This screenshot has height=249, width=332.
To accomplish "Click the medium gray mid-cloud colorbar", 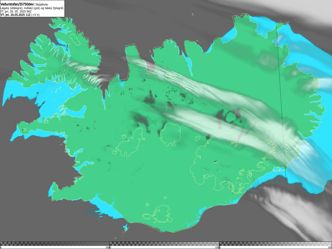I will tap(164, 244).
